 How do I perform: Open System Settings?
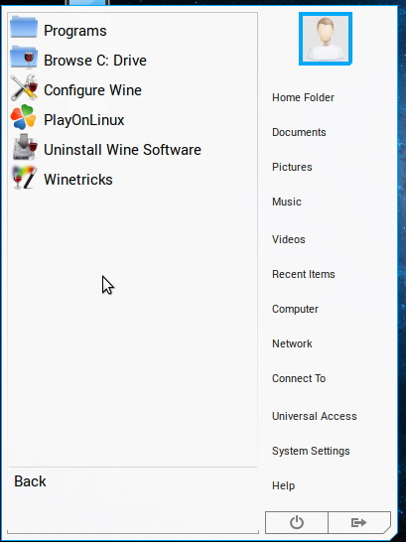(311, 451)
